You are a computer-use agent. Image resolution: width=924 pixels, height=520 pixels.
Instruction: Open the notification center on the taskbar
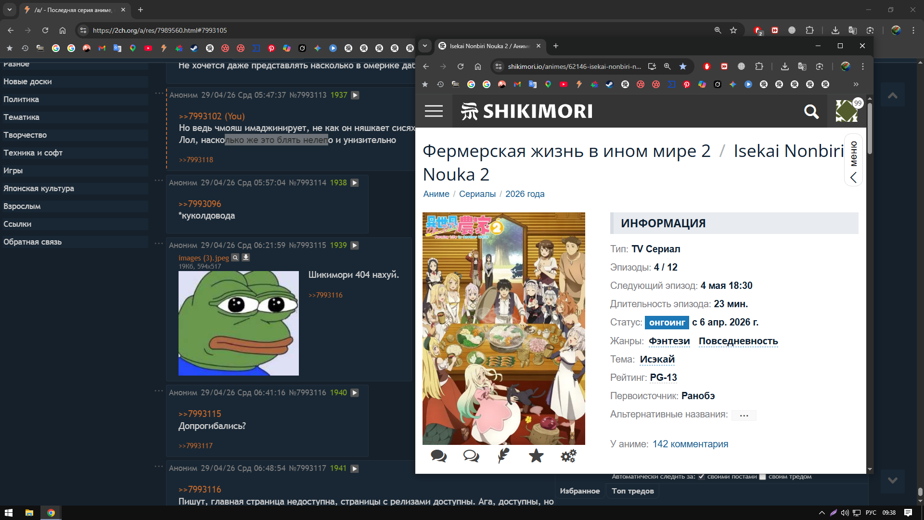908,513
